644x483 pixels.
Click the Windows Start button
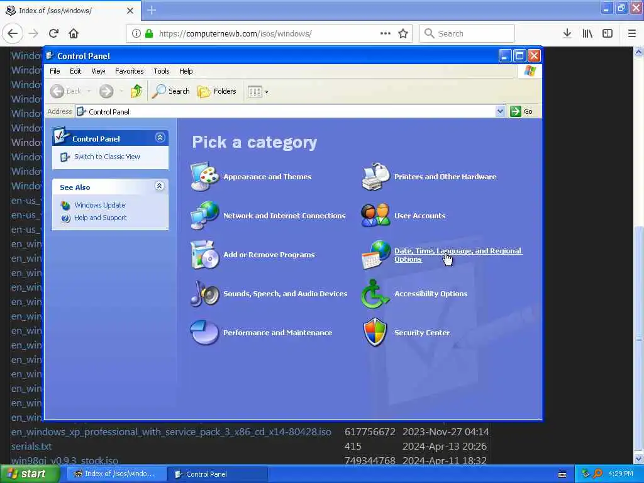[30, 474]
